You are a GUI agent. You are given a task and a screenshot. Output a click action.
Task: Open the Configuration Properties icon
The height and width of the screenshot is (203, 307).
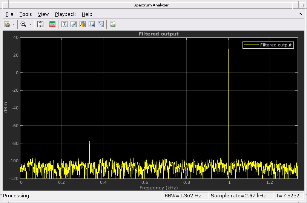point(6,24)
